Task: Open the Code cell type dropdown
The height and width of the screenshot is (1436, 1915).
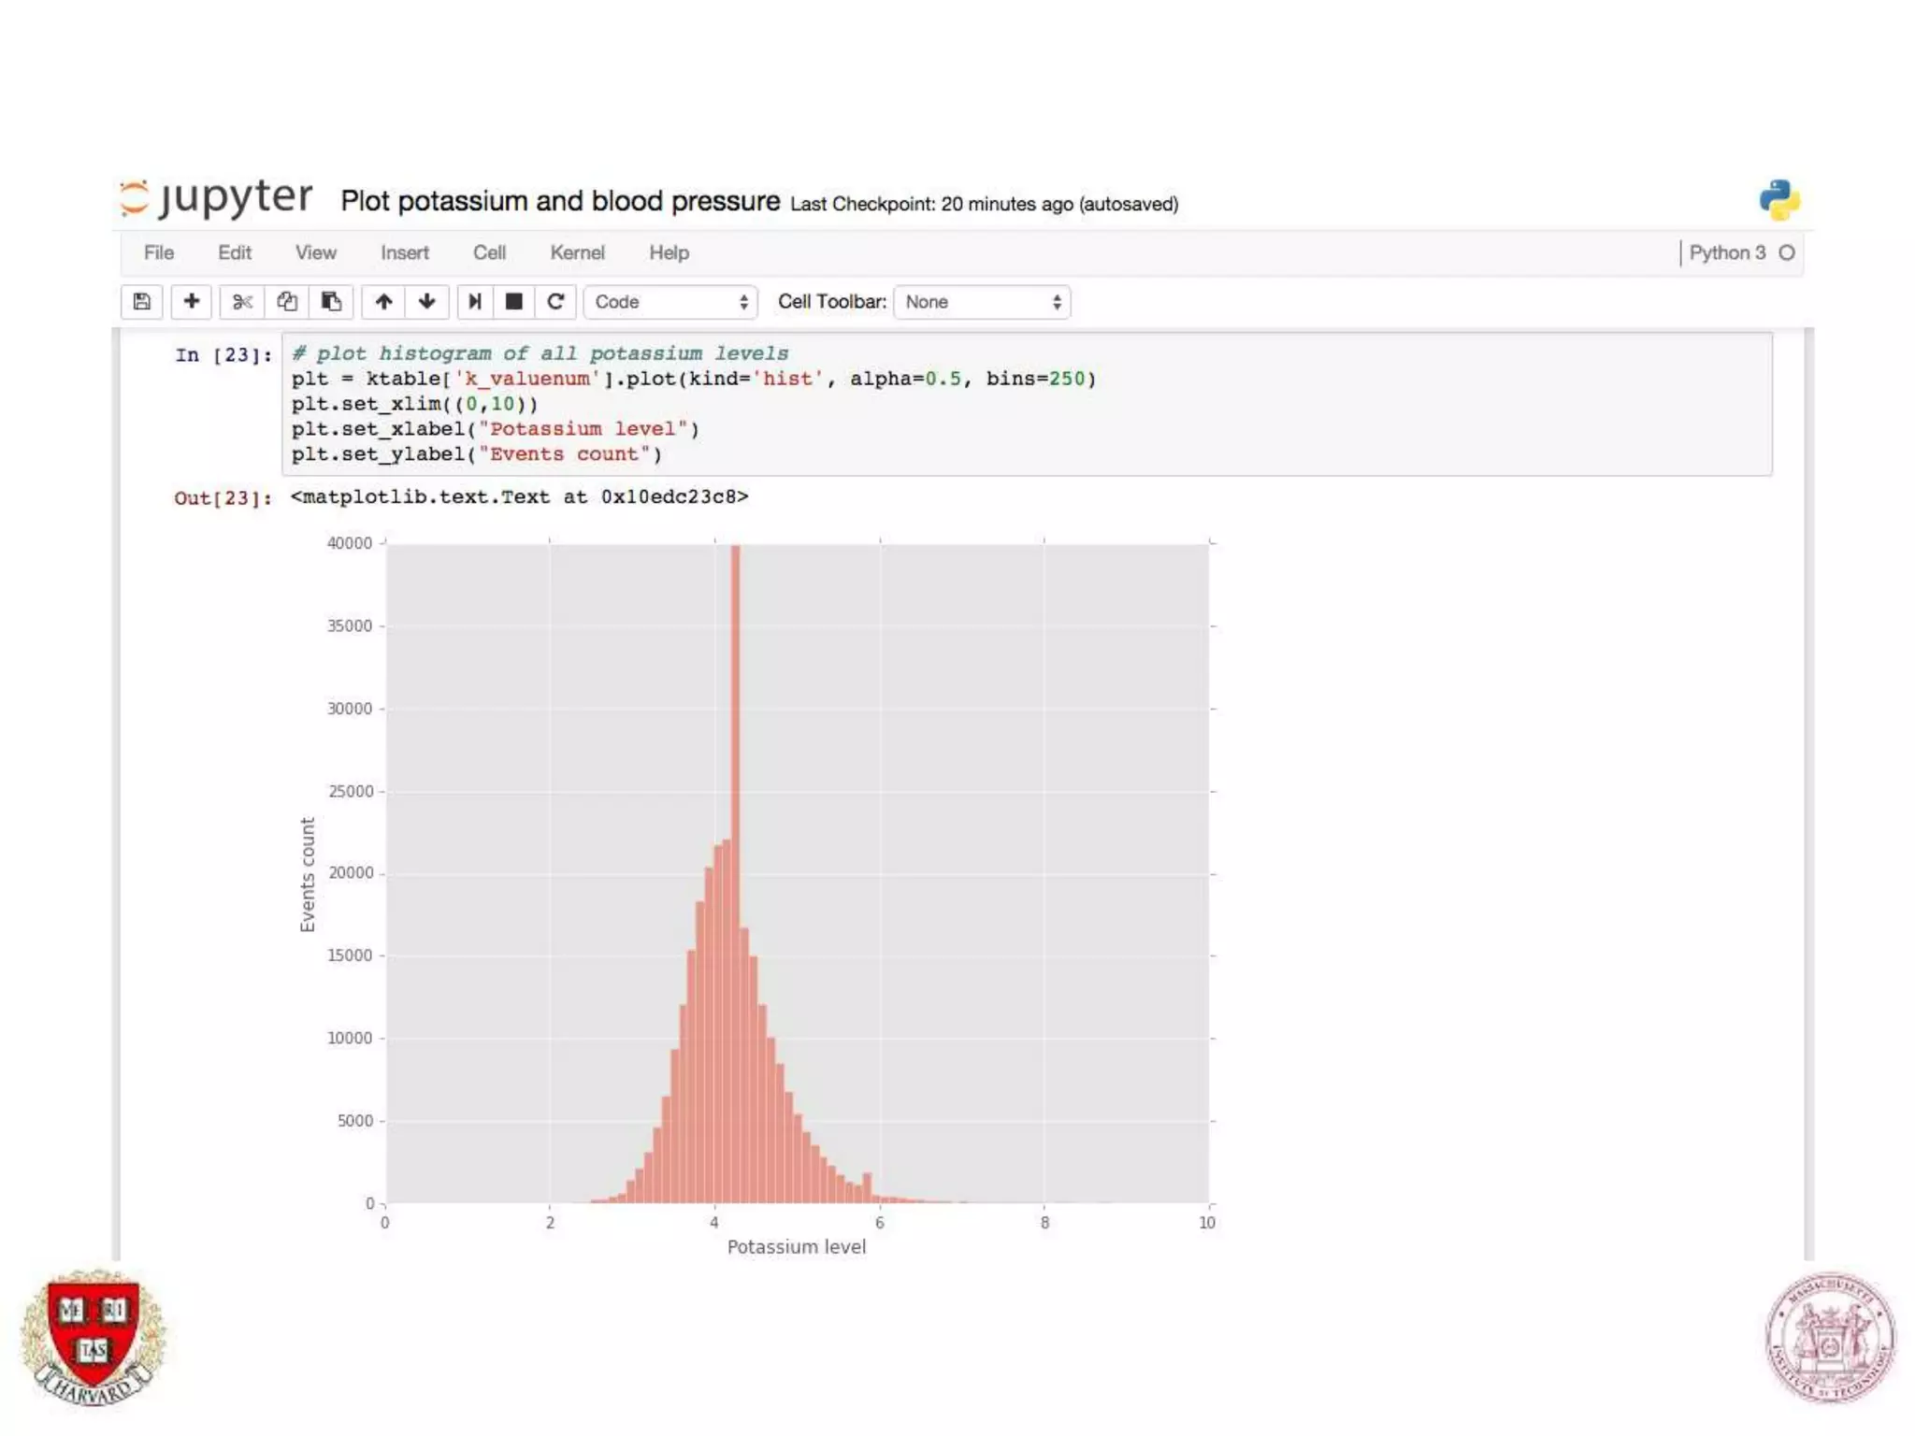Action: (670, 302)
